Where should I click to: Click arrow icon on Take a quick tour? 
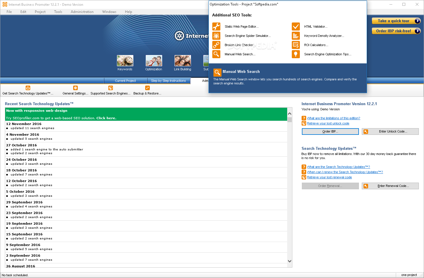click(417, 21)
